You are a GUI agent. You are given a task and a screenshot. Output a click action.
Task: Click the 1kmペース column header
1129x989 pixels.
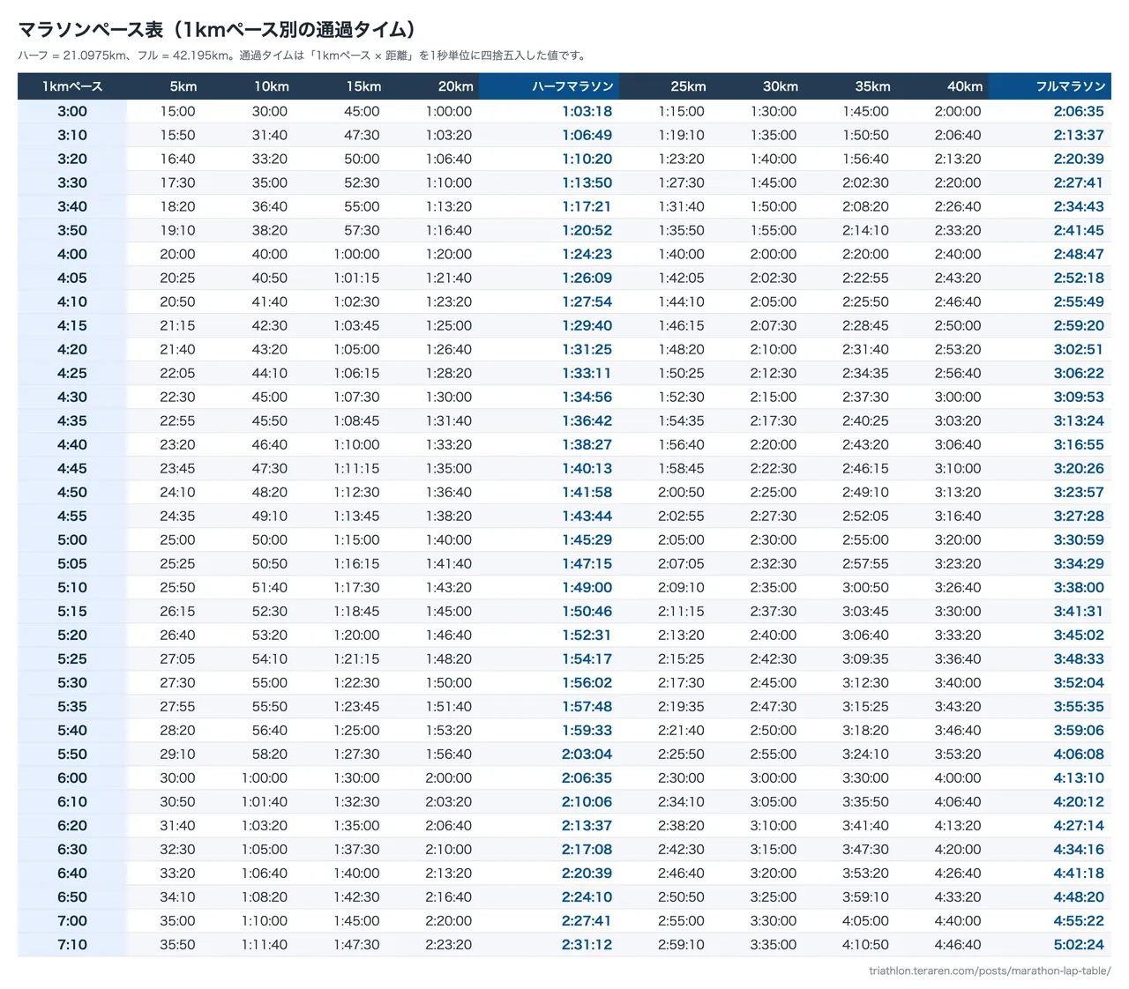(x=72, y=86)
